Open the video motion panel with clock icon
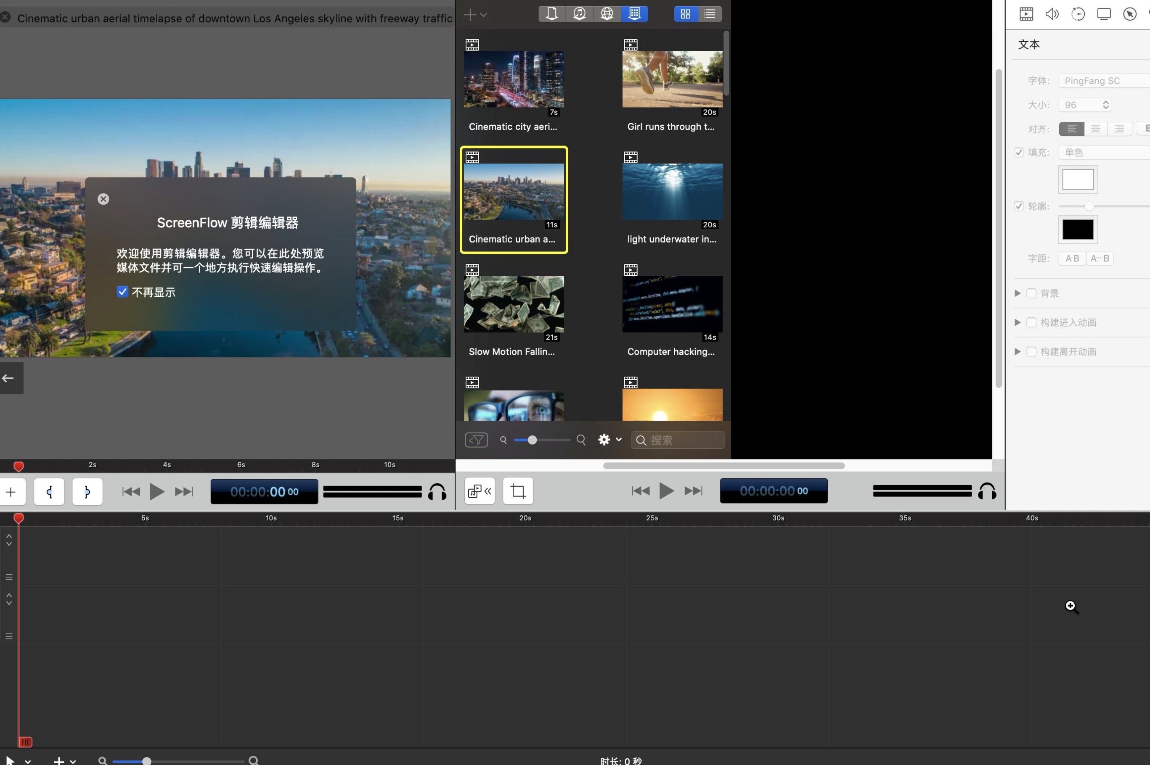The width and height of the screenshot is (1150, 765). coord(1078,13)
